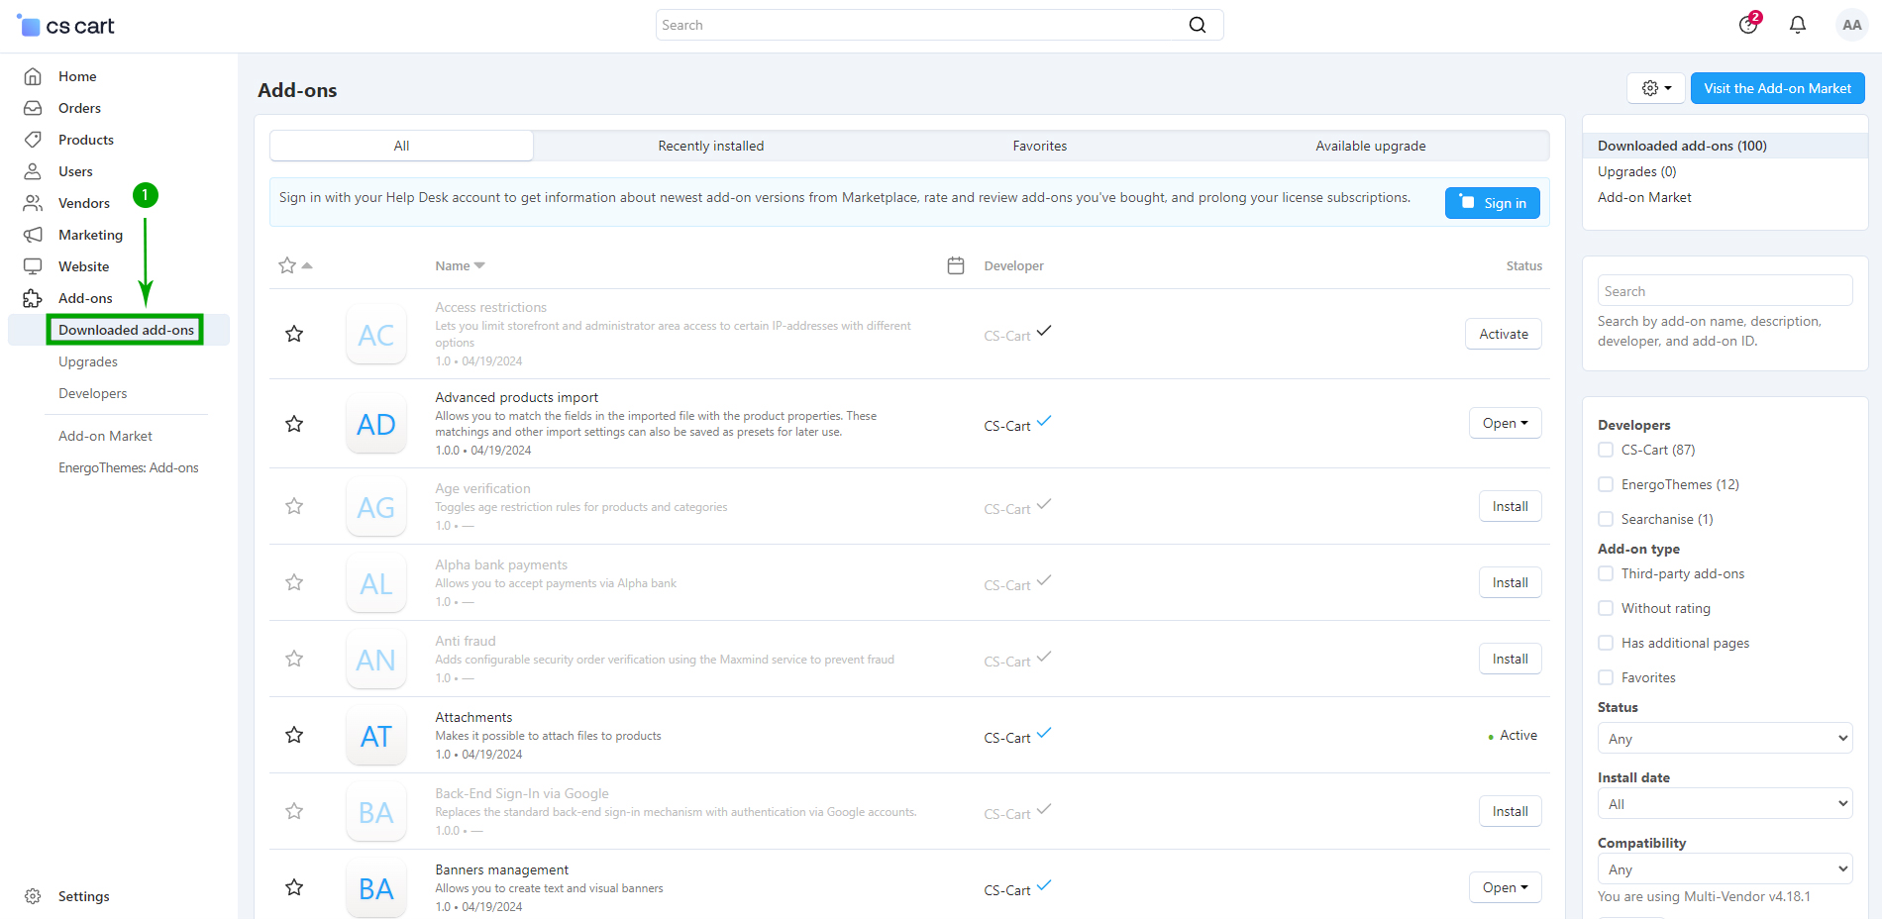
Task: Expand the Status Any dropdown
Action: 1724,739
